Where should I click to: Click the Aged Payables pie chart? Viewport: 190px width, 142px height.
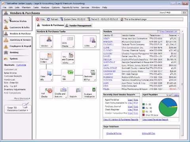tap(168, 107)
